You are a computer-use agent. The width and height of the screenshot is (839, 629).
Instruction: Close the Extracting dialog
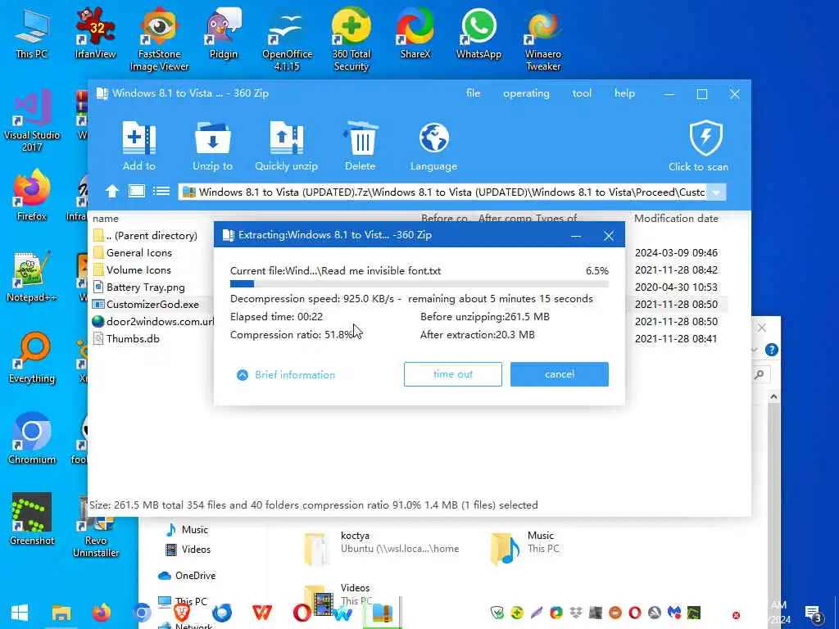(x=609, y=235)
